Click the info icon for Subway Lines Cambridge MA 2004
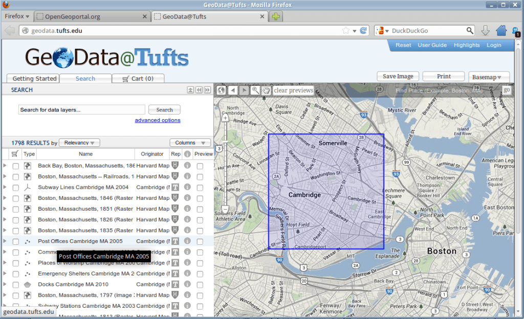Viewport: 524px width, 319px height. (187, 187)
